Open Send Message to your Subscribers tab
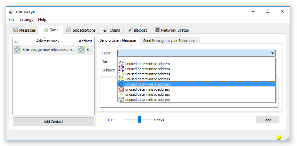Screen dimensions: 297x146 170,41
